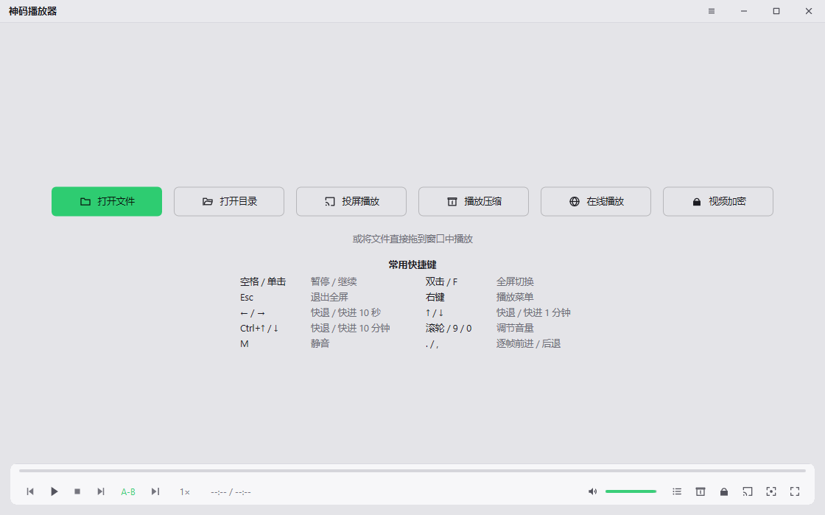Stop playback with the square icon
825x515 pixels.
[77, 491]
